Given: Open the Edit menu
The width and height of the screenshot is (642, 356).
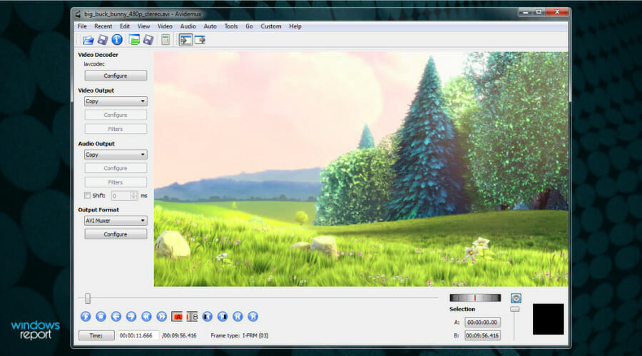Looking at the screenshot, I should 125,26.
